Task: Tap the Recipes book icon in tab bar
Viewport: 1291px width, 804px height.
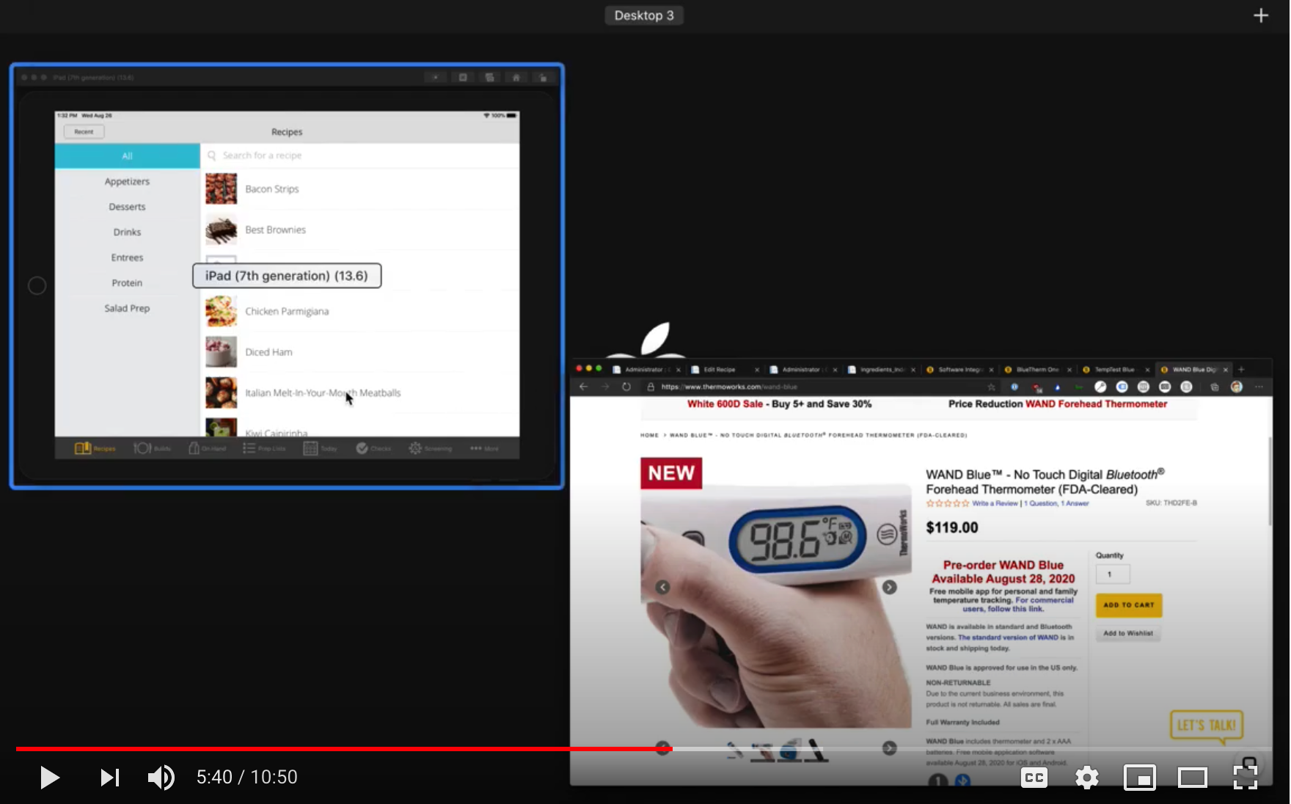Action: pos(83,448)
